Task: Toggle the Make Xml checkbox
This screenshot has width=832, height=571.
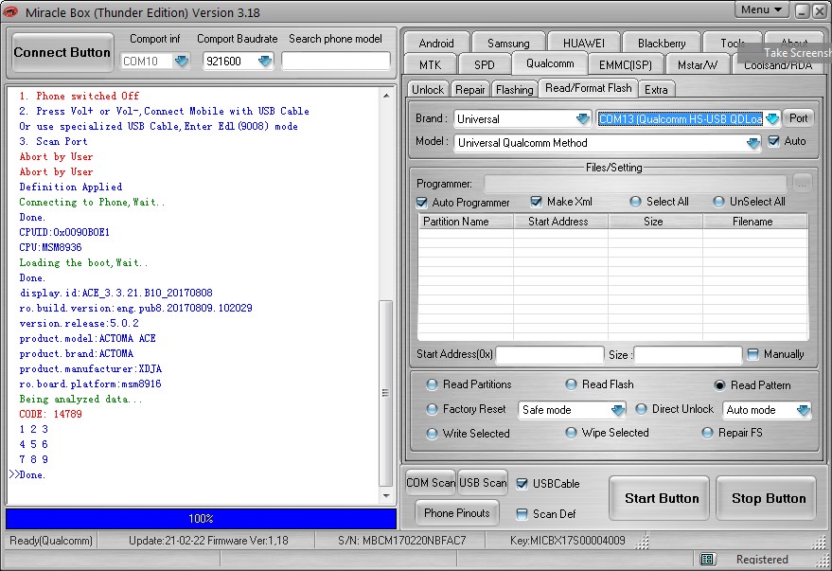Action: click(x=536, y=202)
